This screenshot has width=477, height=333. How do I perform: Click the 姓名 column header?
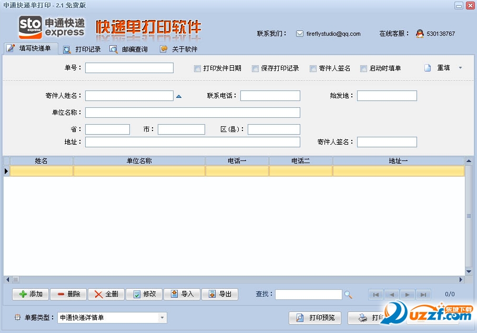tap(41, 161)
